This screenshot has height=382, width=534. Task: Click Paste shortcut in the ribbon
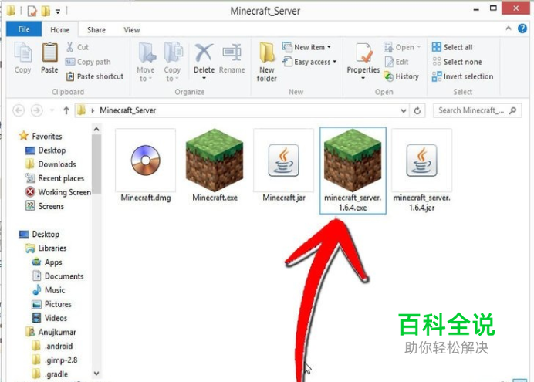click(x=94, y=76)
